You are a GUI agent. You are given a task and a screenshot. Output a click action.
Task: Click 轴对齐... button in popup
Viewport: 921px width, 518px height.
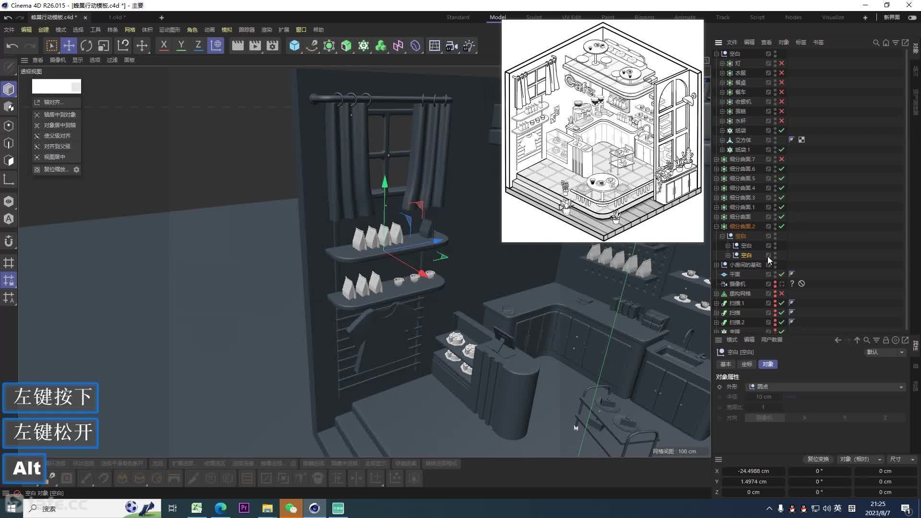(x=57, y=102)
